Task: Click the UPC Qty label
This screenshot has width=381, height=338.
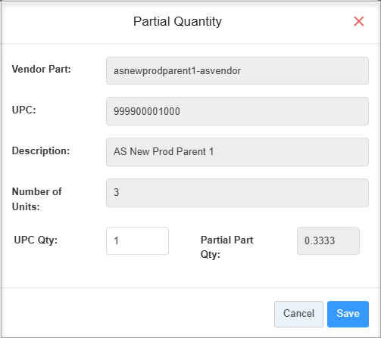Action: (36, 240)
